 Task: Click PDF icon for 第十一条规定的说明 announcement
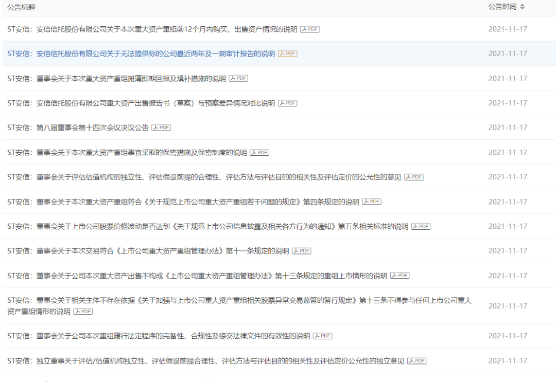click(x=302, y=251)
